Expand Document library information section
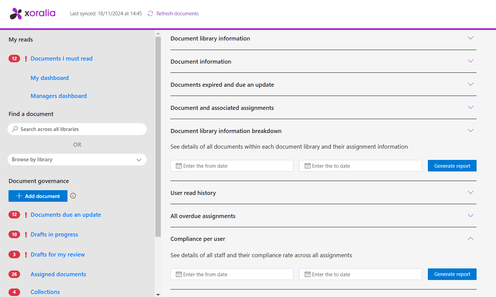496x297 pixels. [x=470, y=38]
